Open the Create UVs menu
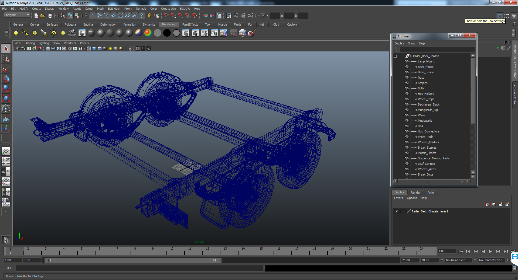The image size is (518, 280). (x=168, y=9)
